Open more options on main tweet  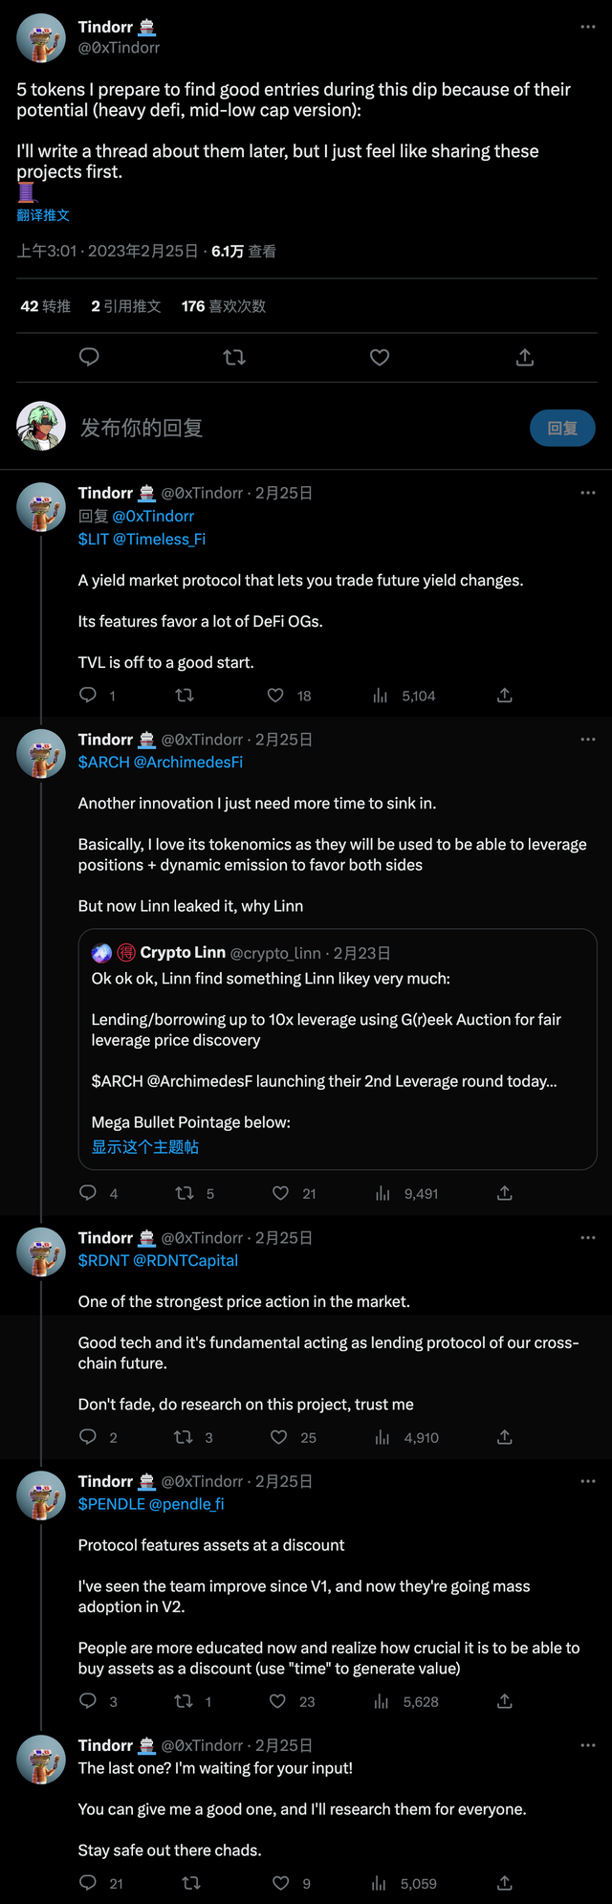(588, 27)
